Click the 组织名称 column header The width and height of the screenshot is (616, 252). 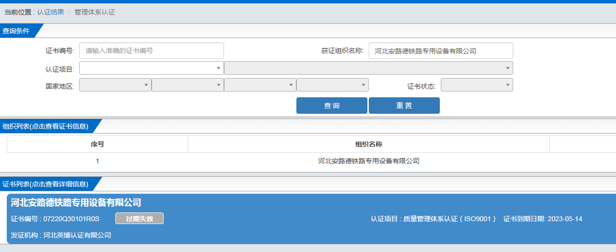(369, 144)
